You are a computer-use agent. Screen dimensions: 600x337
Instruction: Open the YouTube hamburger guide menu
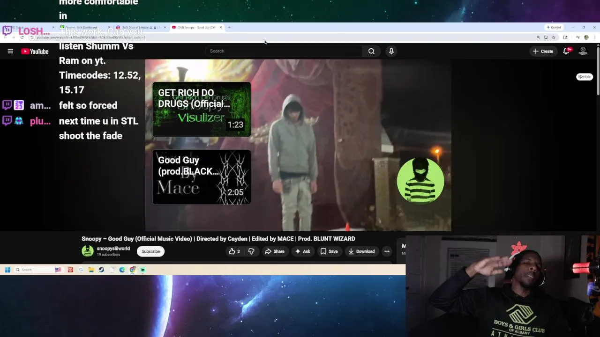click(10, 51)
